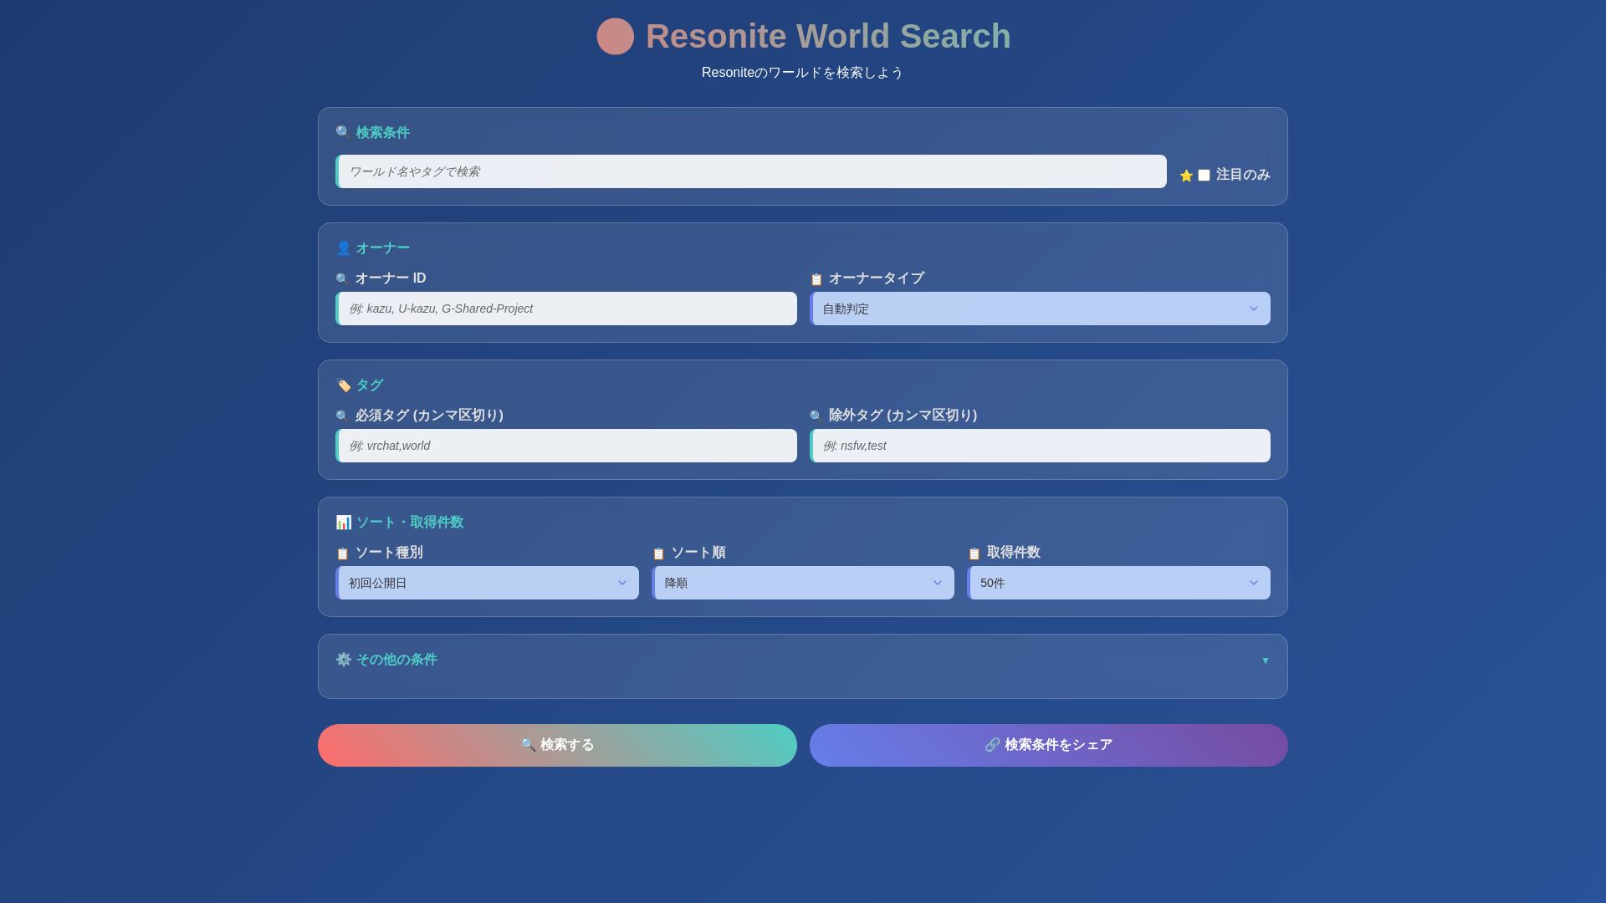Click the magnifier icon beside 必須タグ
The width and height of the screenshot is (1606, 903).
pos(342,416)
